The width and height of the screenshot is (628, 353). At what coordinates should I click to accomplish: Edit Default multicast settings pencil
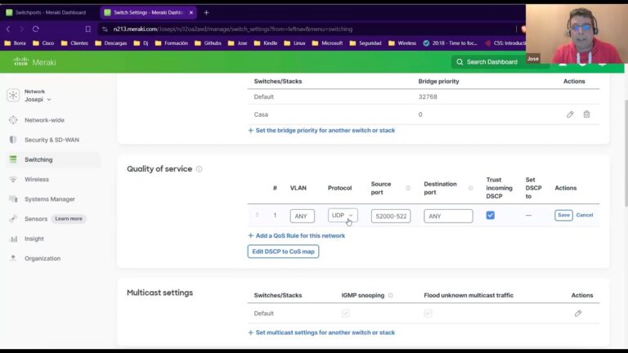pyautogui.click(x=578, y=314)
